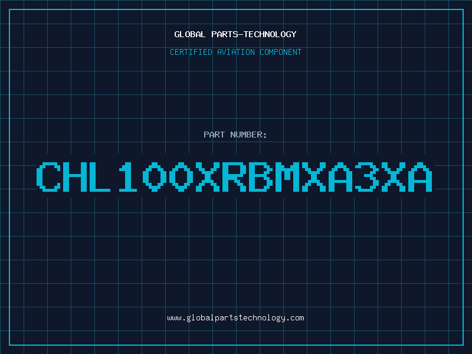Click the digit 3 in the part number

coord(367,176)
